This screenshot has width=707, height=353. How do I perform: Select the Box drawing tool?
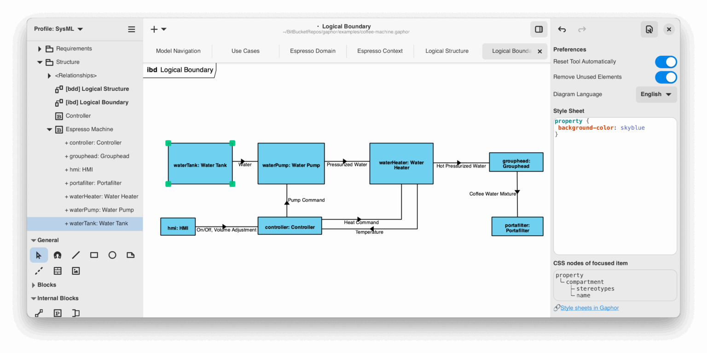click(x=94, y=255)
